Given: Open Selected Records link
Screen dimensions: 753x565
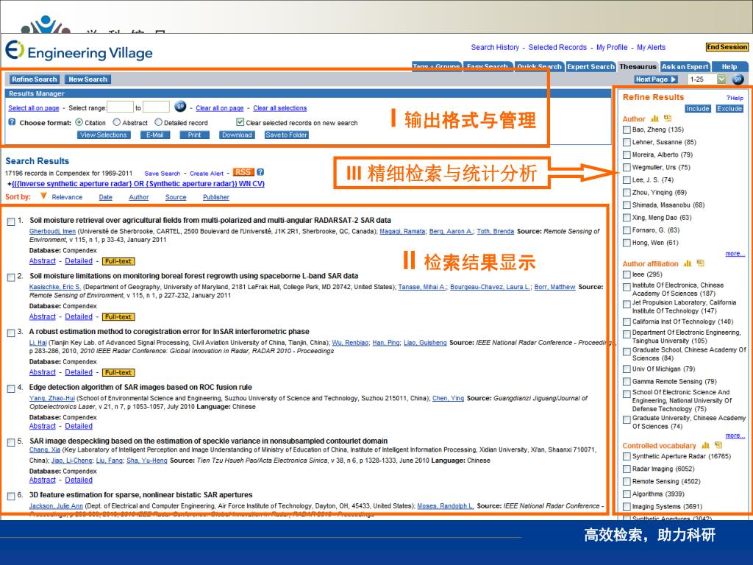Looking at the screenshot, I should (x=557, y=47).
